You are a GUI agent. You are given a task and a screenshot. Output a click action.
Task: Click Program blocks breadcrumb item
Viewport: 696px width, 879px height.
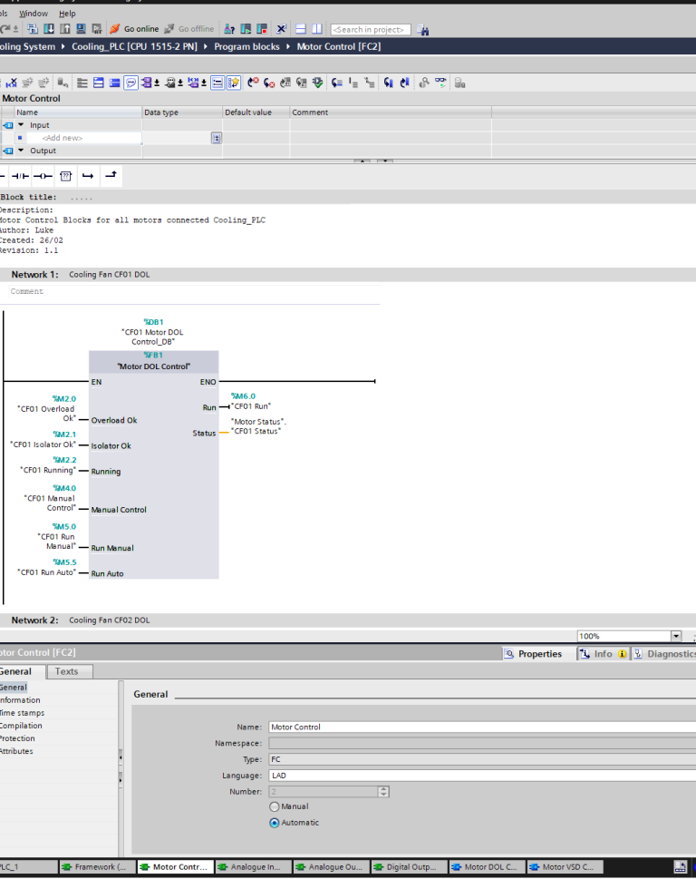[246, 46]
